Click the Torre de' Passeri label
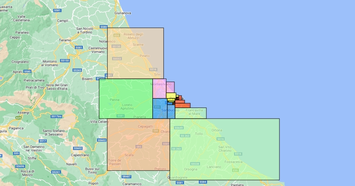This screenshot has width=355, height=186. click(115, 162)
